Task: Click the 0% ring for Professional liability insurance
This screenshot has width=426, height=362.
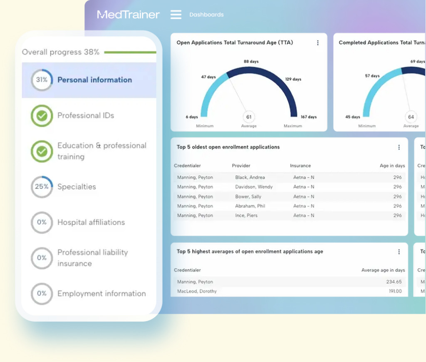Action: point(42,258)
